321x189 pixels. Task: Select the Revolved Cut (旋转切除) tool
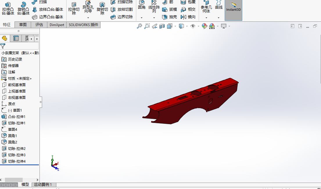pos(102,9)
